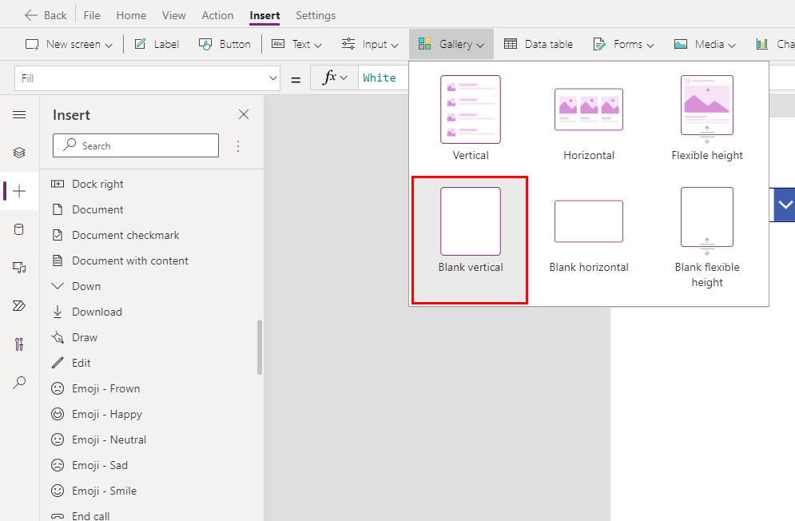Open the Media icon in sidebar

[19, 268]
